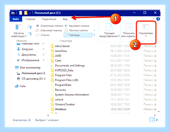Toggle the preview pane icon
Screen dimensions: 170x132
coord(30,27)
